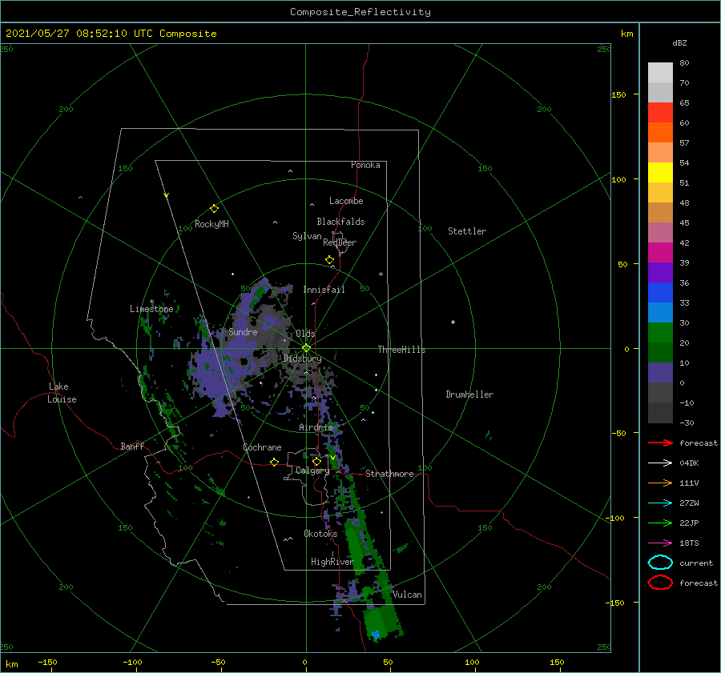Click the blue 36-33 dBZ swatch
This screenshot has height=673, width=721.
pyautogui.click(x=660, y=293)
